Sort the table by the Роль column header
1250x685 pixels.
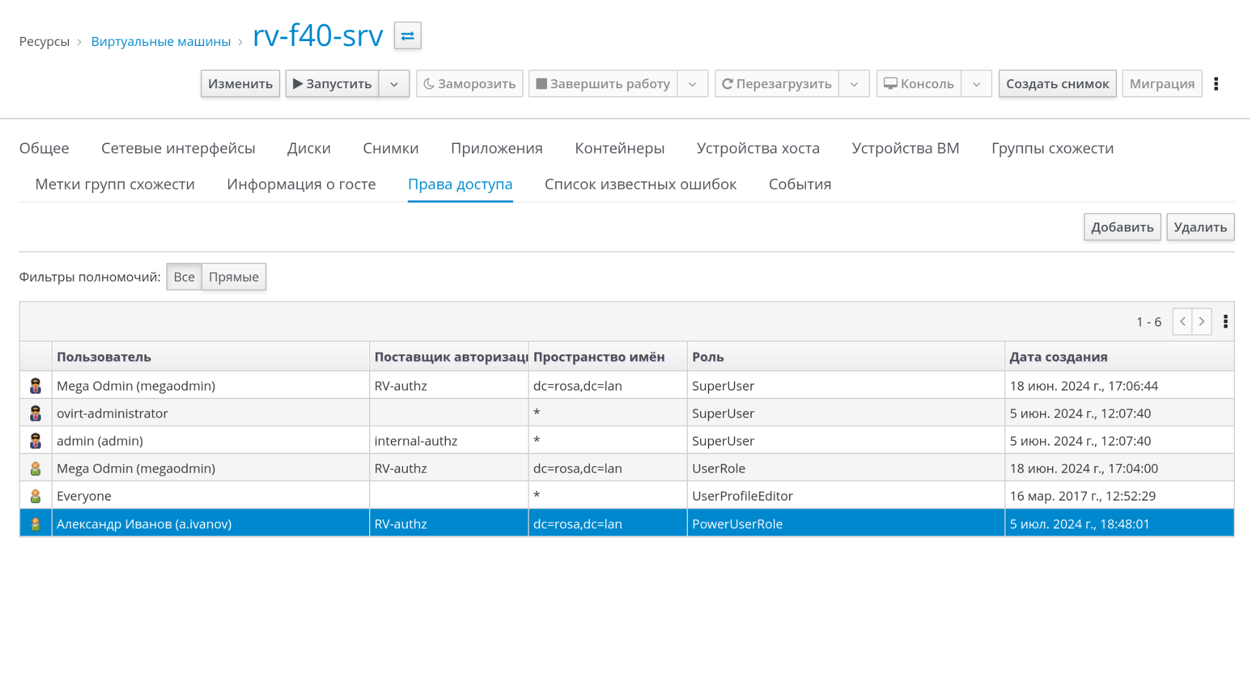708,357
